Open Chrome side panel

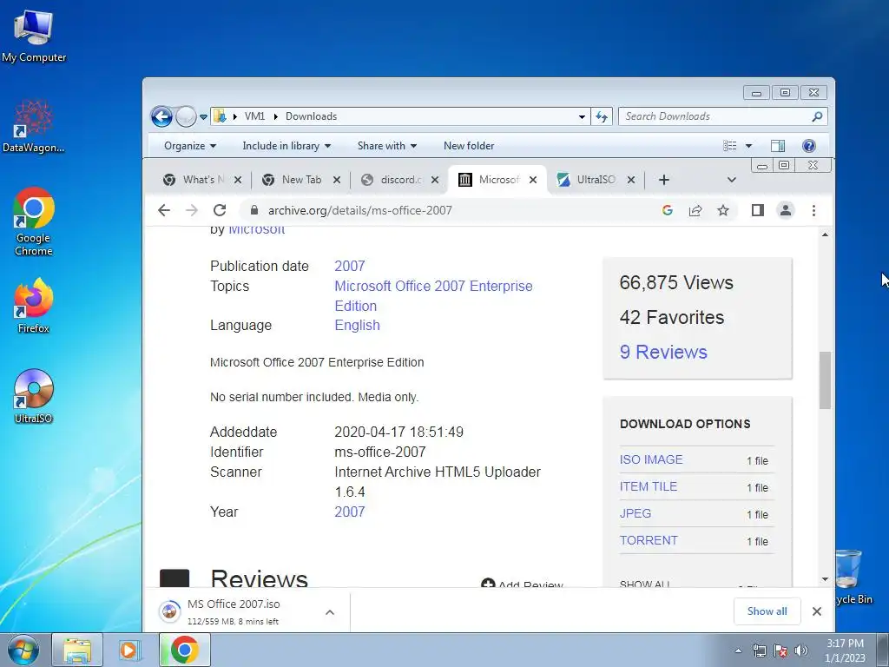[757, 210]
